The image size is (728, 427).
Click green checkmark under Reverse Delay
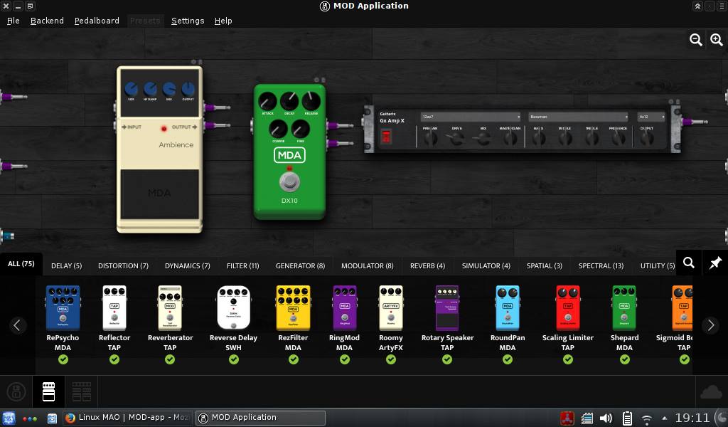[x=233, y=359]
